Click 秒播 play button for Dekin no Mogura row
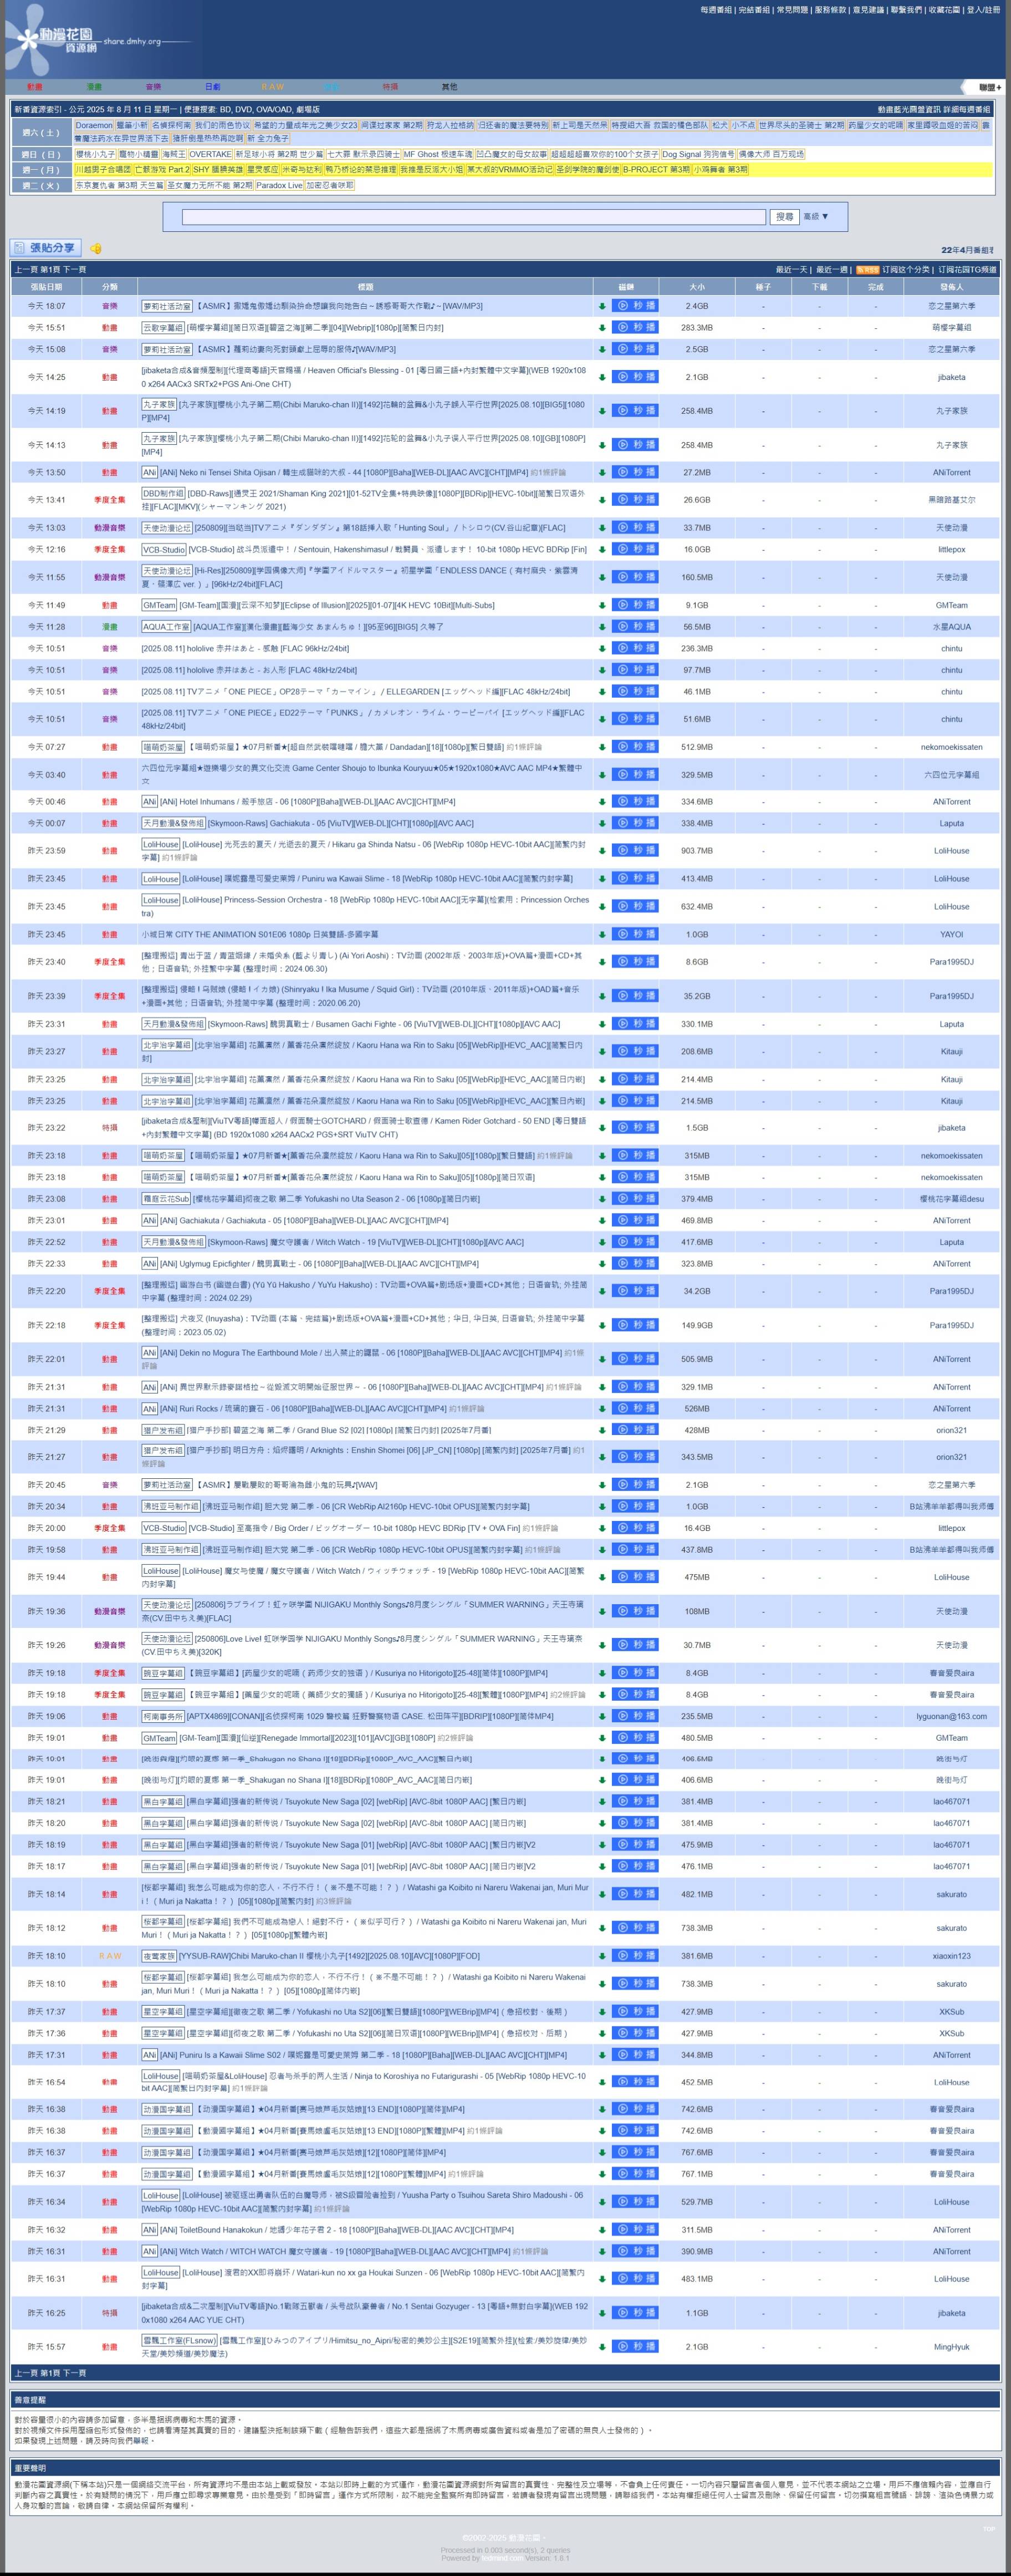This screenshot has width=1011, height=2576. (x=635, y=1359)
